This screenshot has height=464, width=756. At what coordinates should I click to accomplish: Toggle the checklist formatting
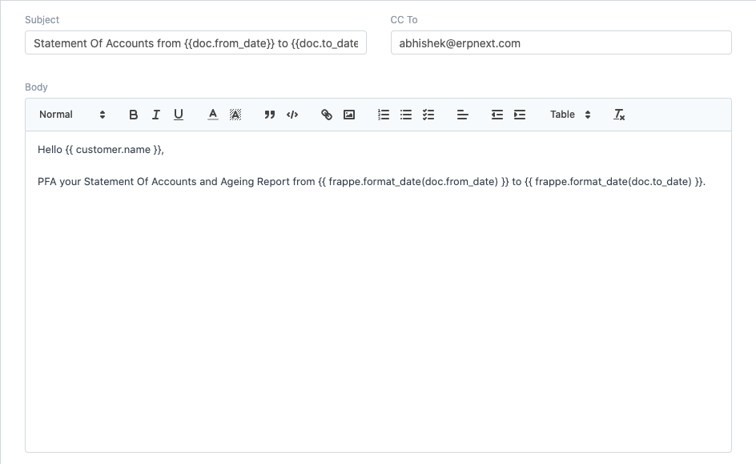pyautogui.click(x=428, y=115)
